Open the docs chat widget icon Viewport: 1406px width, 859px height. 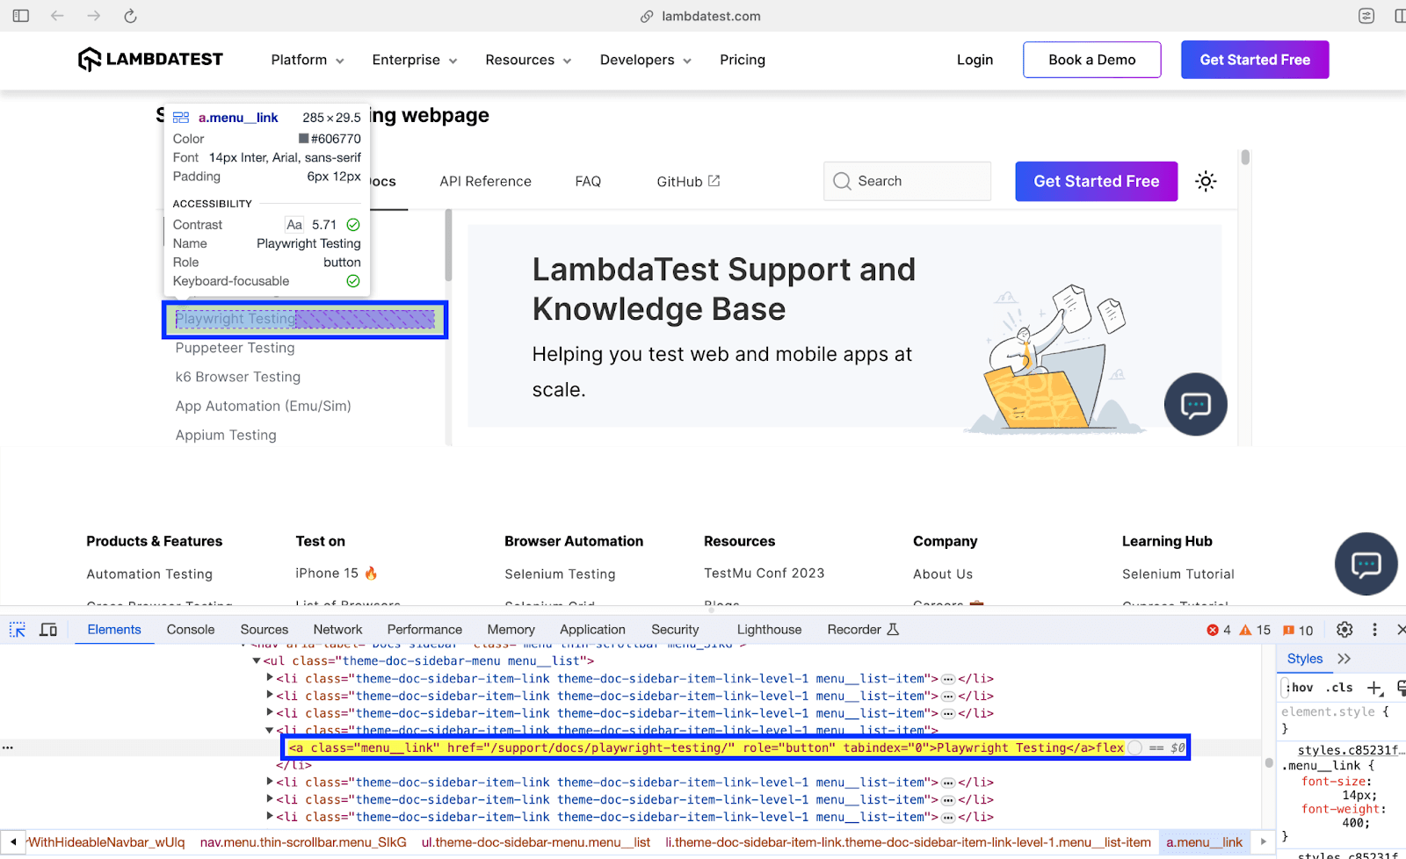(1195, 405)
